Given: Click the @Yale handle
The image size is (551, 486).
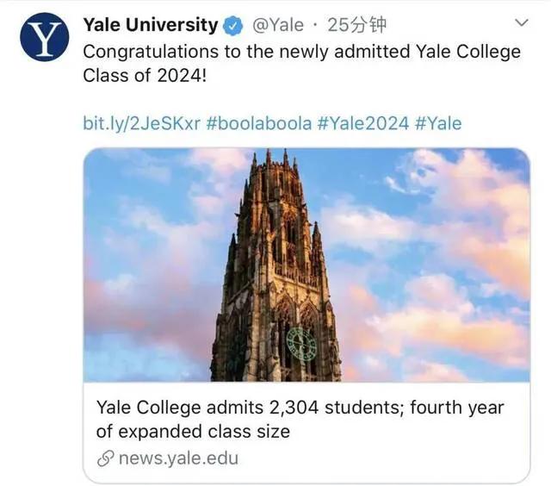Looking at the screenshot, I should 275,25.
